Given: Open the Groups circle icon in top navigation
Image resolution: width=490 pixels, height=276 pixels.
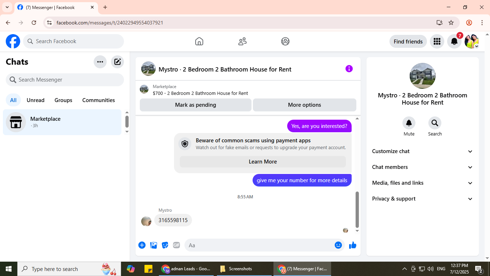Looking at the screenshot, I should point(285,41).
